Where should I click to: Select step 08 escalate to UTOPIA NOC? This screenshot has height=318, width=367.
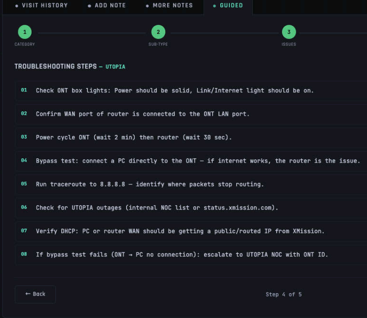point(182,254)
